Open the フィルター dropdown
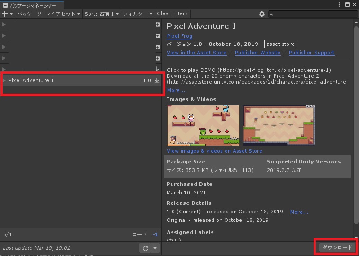Image resolution: width=359 pixels, height=256 pixels. (x=138, y=14)
